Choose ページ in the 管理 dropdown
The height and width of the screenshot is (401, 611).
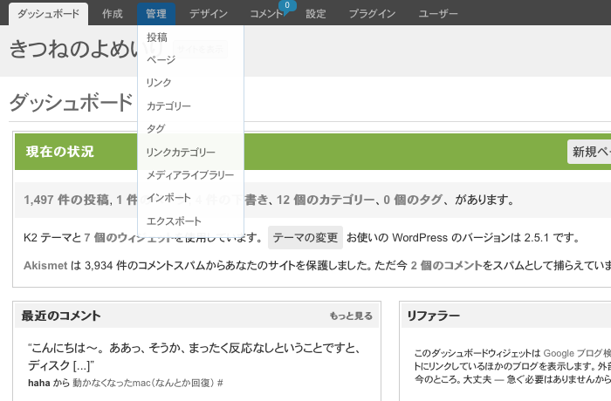pyautogui.click(x=161, y=60)
